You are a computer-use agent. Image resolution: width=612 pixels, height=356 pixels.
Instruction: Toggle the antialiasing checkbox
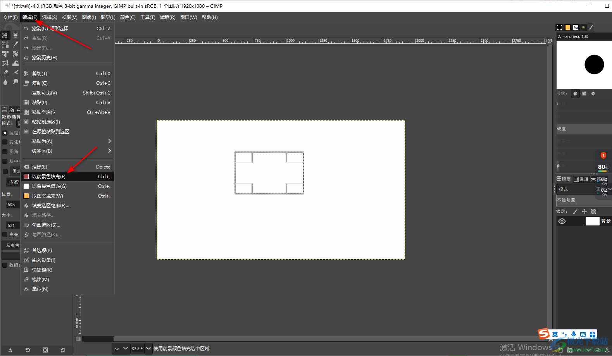(5, 133)
